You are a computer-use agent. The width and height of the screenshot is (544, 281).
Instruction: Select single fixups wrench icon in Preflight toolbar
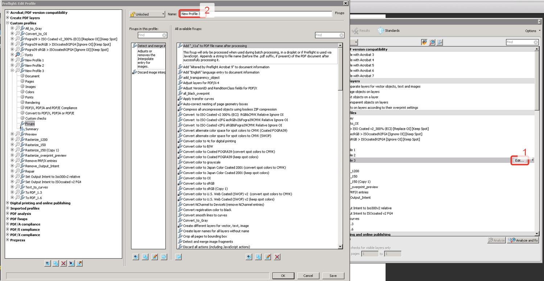440,42
